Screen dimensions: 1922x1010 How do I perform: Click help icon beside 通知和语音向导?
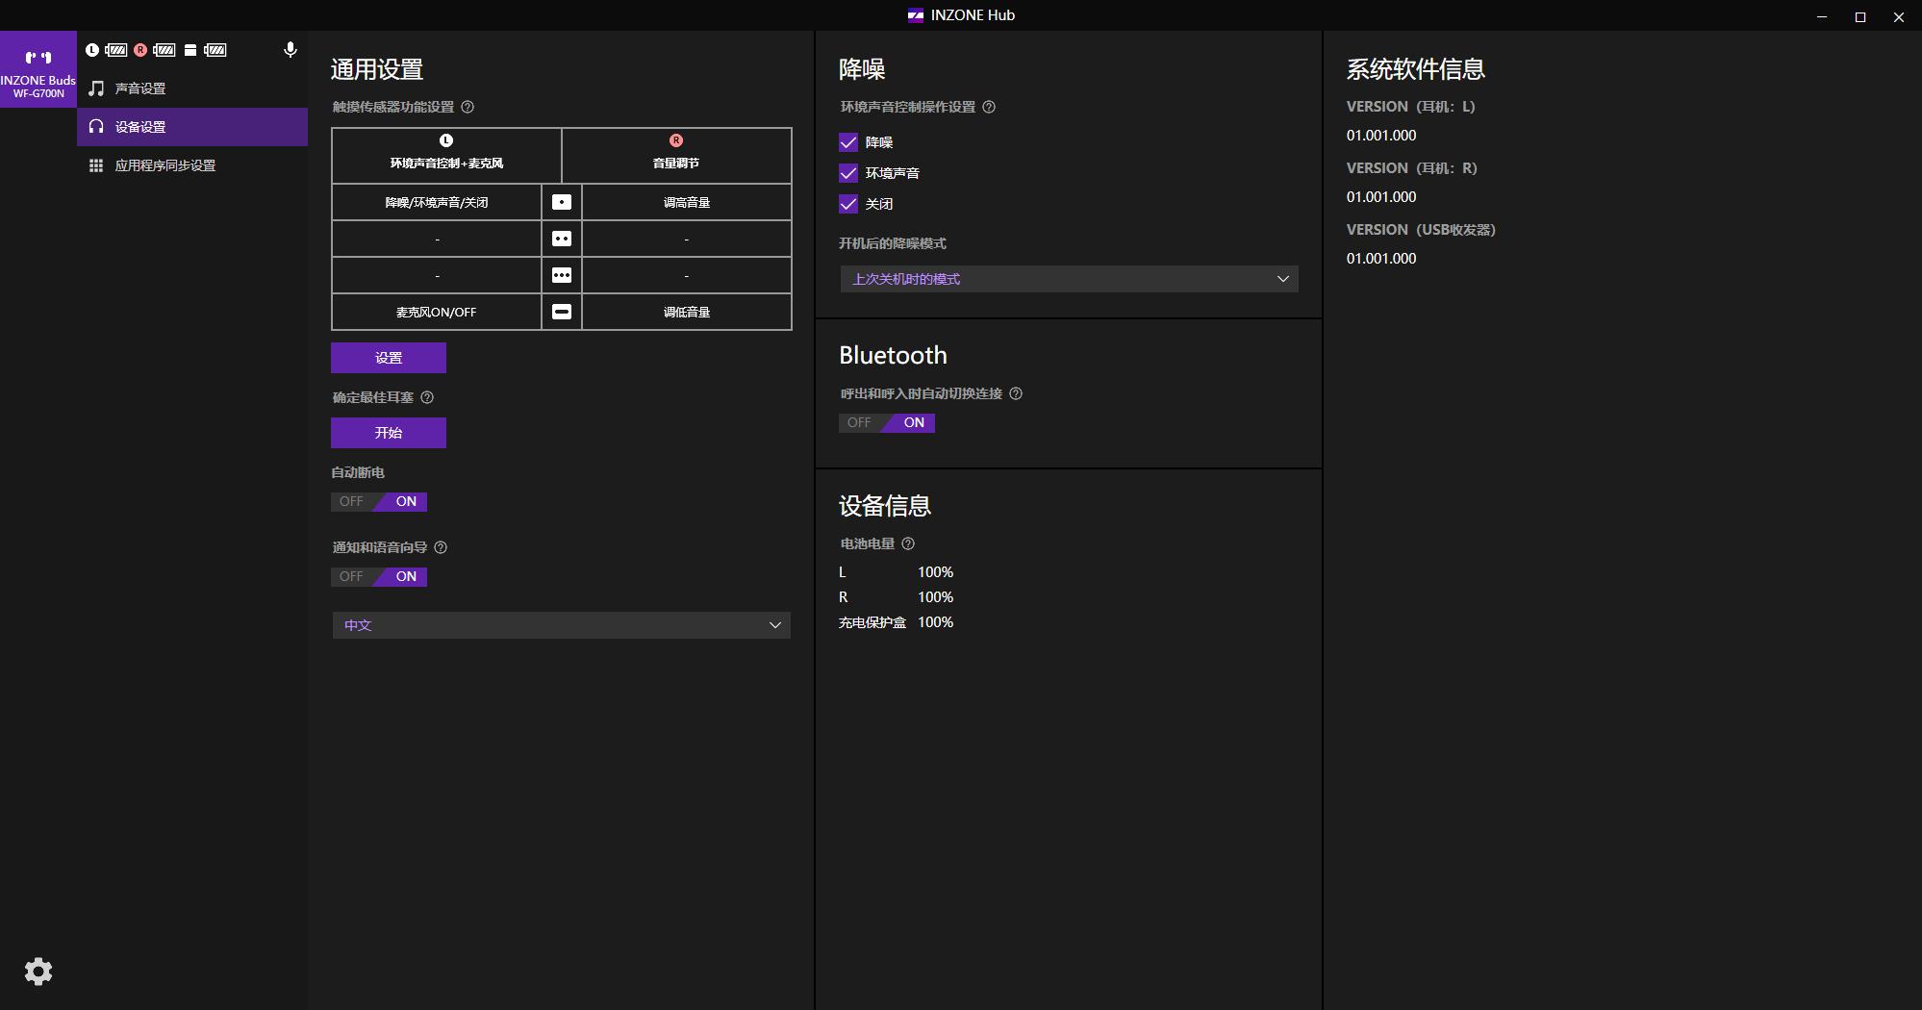coord(441,547)
